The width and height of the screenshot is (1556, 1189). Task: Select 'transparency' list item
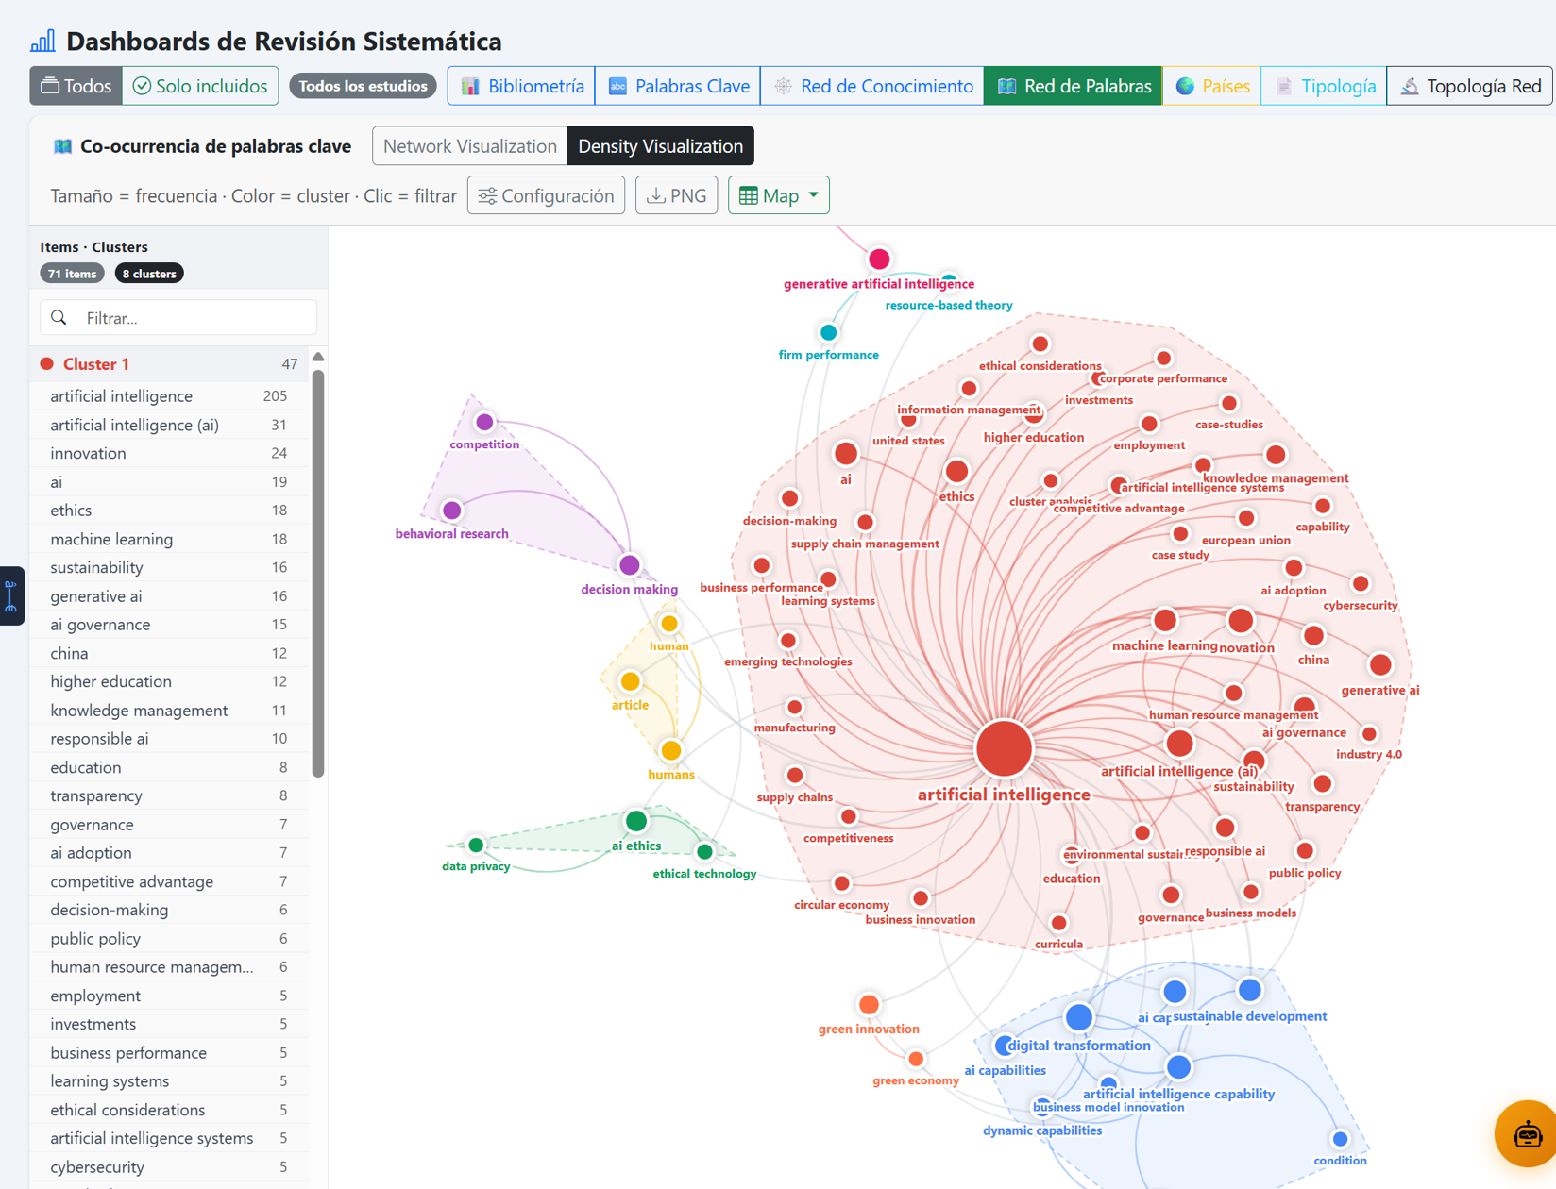170,795
